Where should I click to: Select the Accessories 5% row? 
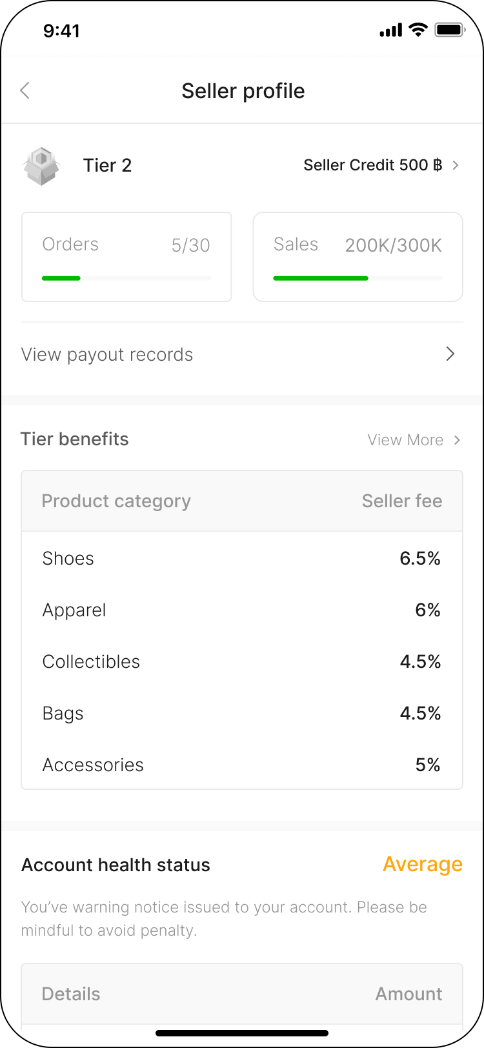(241, 765)
